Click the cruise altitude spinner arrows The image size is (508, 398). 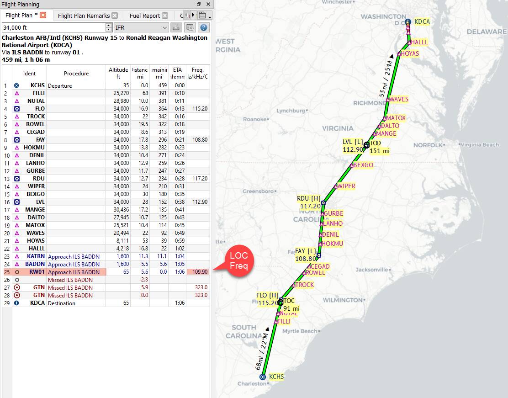[x=109, y=28]
